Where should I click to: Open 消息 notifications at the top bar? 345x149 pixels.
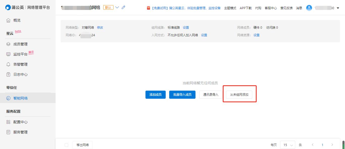[x=299, y=8]
